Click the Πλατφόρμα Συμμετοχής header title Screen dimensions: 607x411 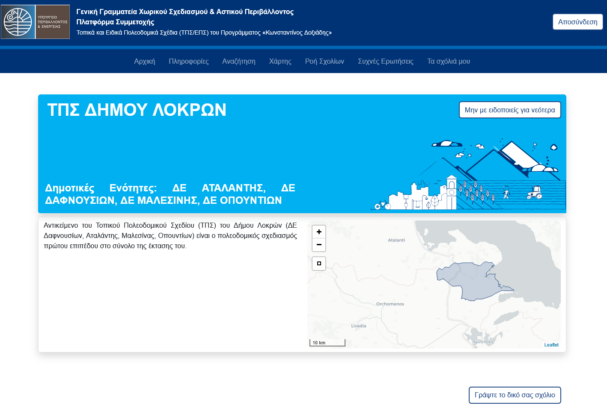(x=115, y=22)
